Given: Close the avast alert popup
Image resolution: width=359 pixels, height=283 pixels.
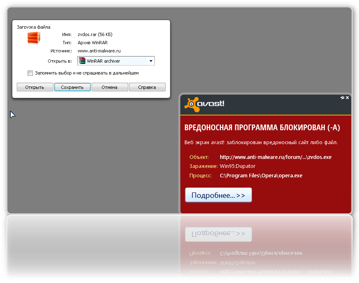Looking at the screenshot, I should (347, 97).
